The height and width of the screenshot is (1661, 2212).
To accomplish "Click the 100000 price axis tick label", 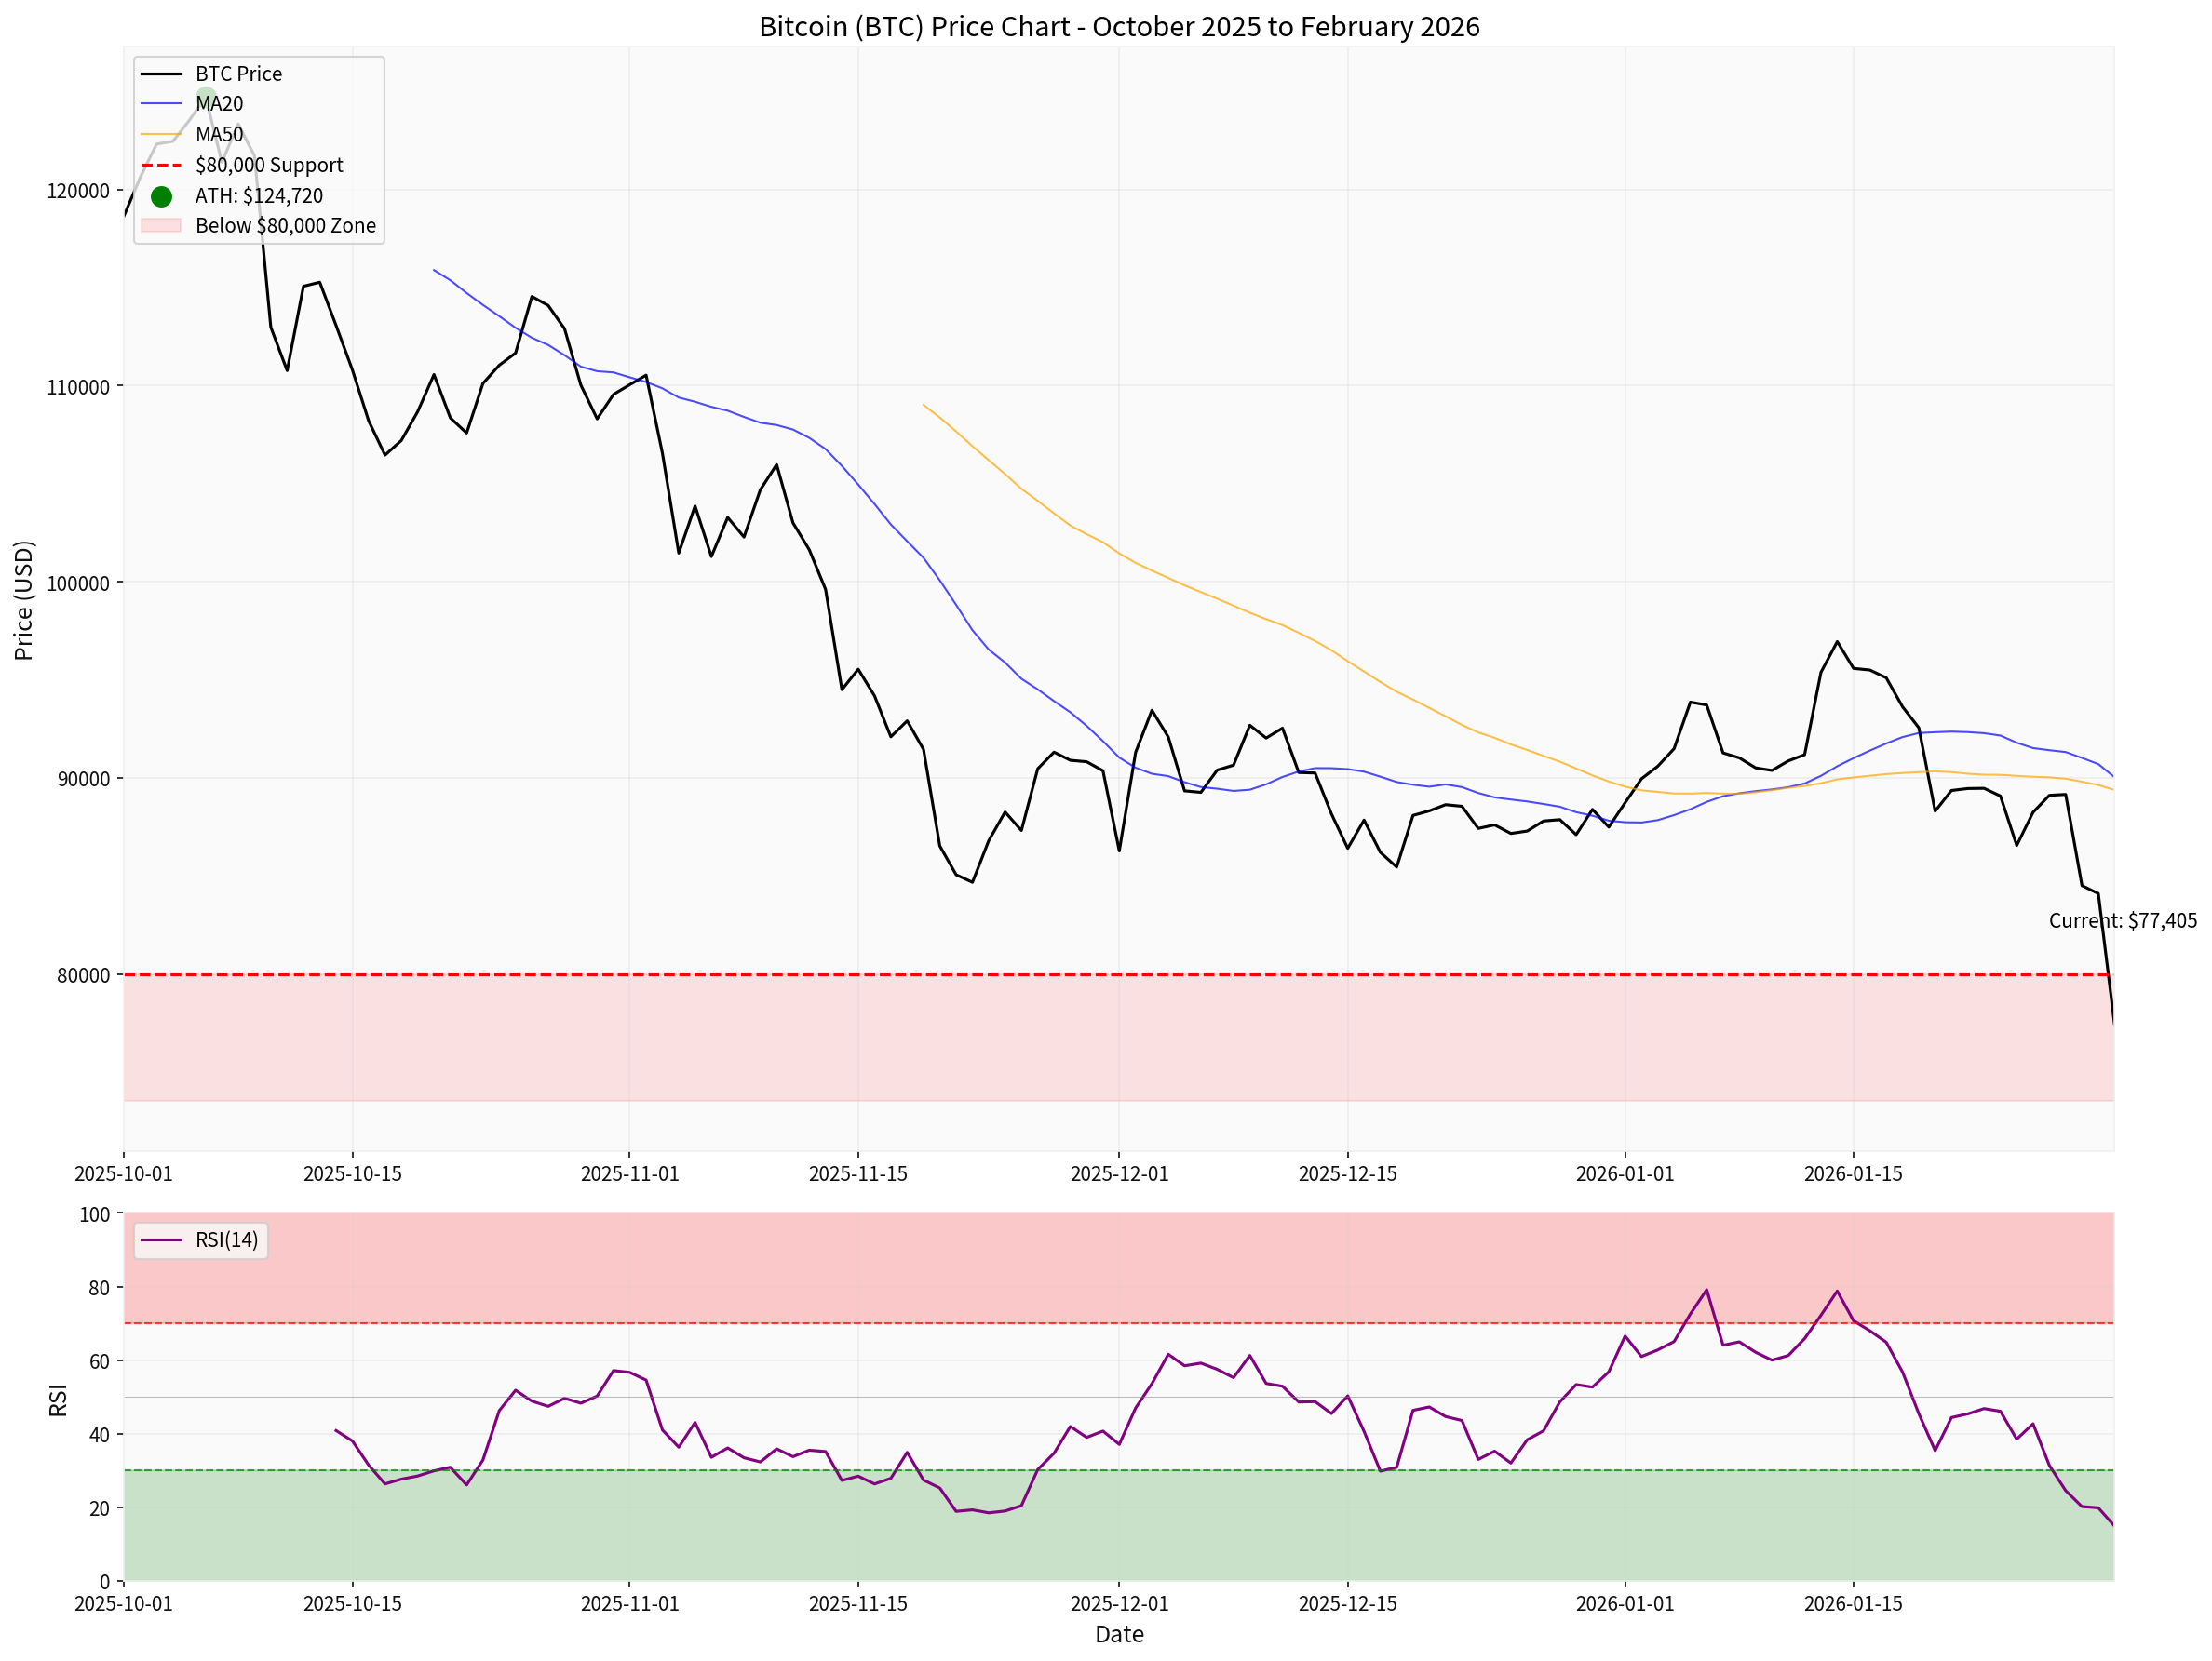I will (x=78, y=583).
